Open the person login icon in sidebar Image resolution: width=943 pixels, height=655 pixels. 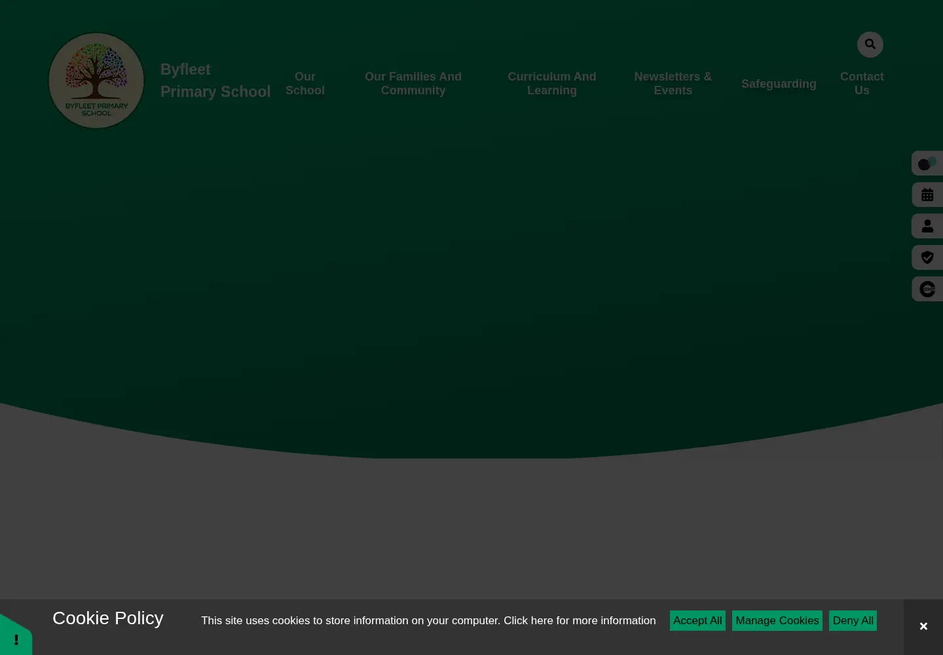927,226
